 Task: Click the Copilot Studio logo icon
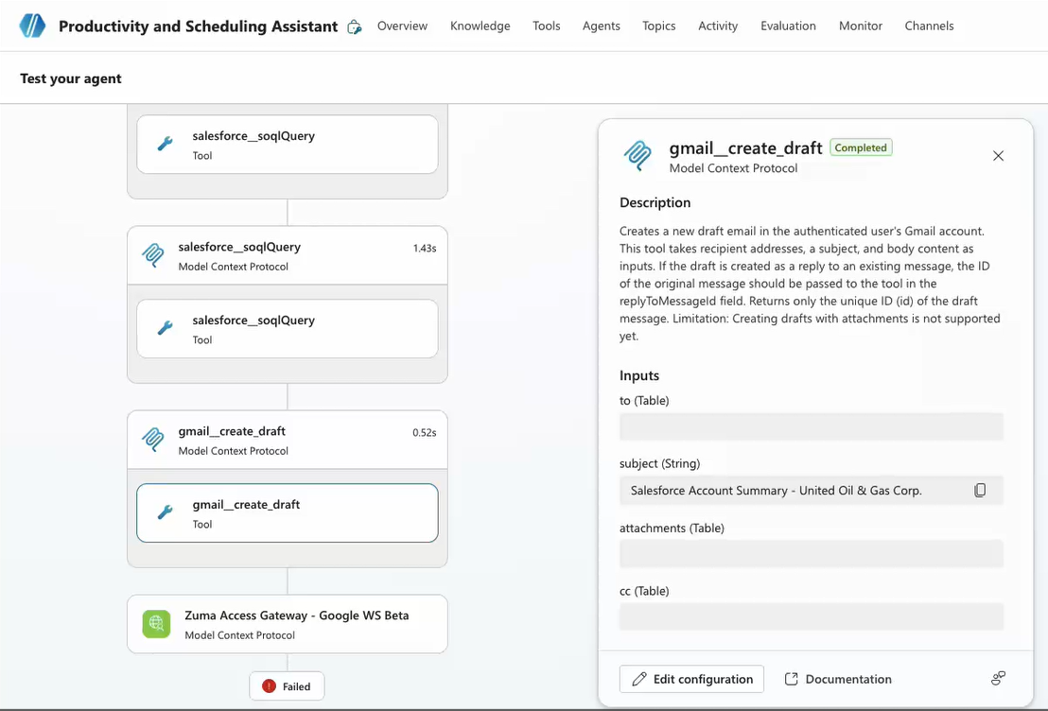[x=32, y=26]
